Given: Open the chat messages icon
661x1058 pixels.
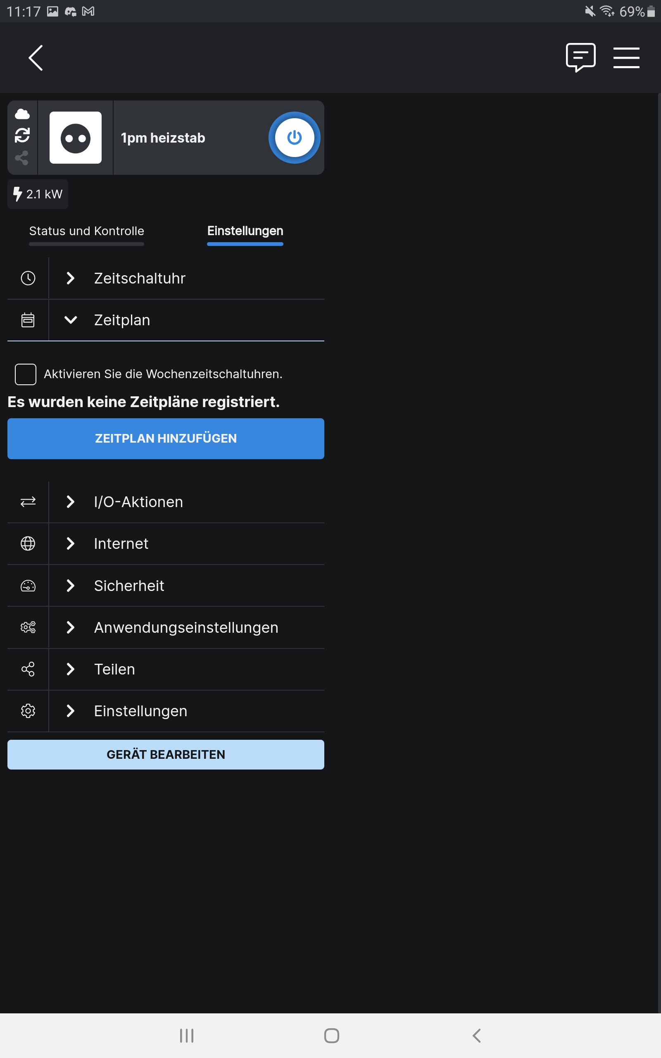Looking at the screenshot, I should coord(580,57).
